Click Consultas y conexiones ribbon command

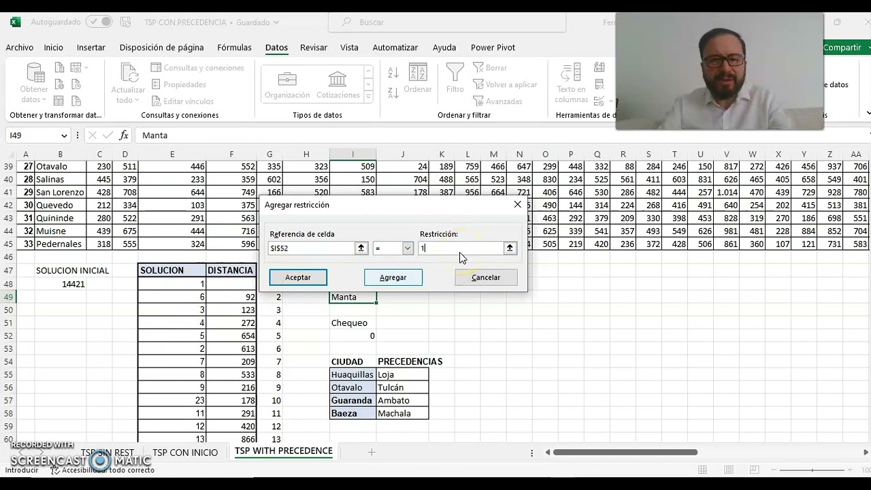click(x=197, y=68)
